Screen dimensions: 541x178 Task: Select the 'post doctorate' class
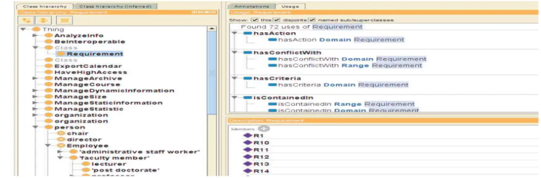click(125, 170)
